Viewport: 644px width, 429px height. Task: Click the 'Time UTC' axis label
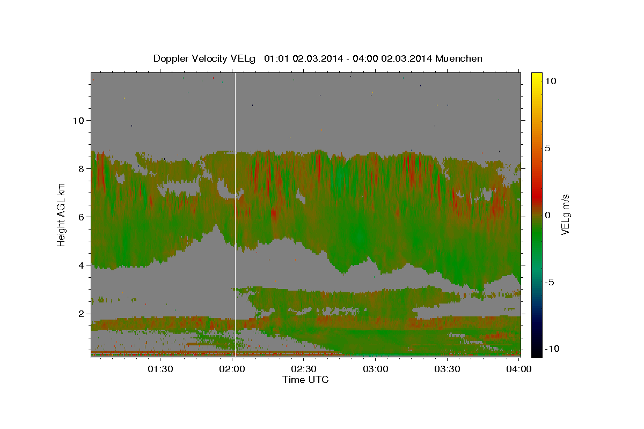(x=305, y=380)
